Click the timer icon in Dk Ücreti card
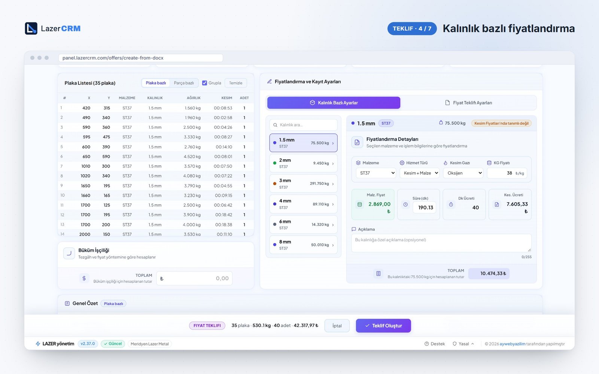The width and height of the screenshot is (599, 374). (451, 205)
